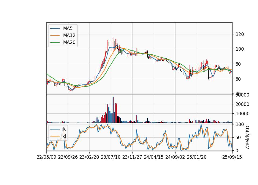
Task: Click the 24/04/15 date label
Action: 154,157
